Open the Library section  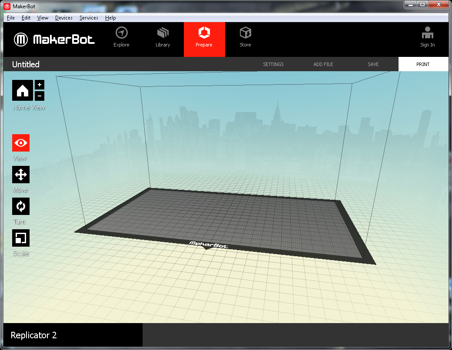click(x=163, y=37)
